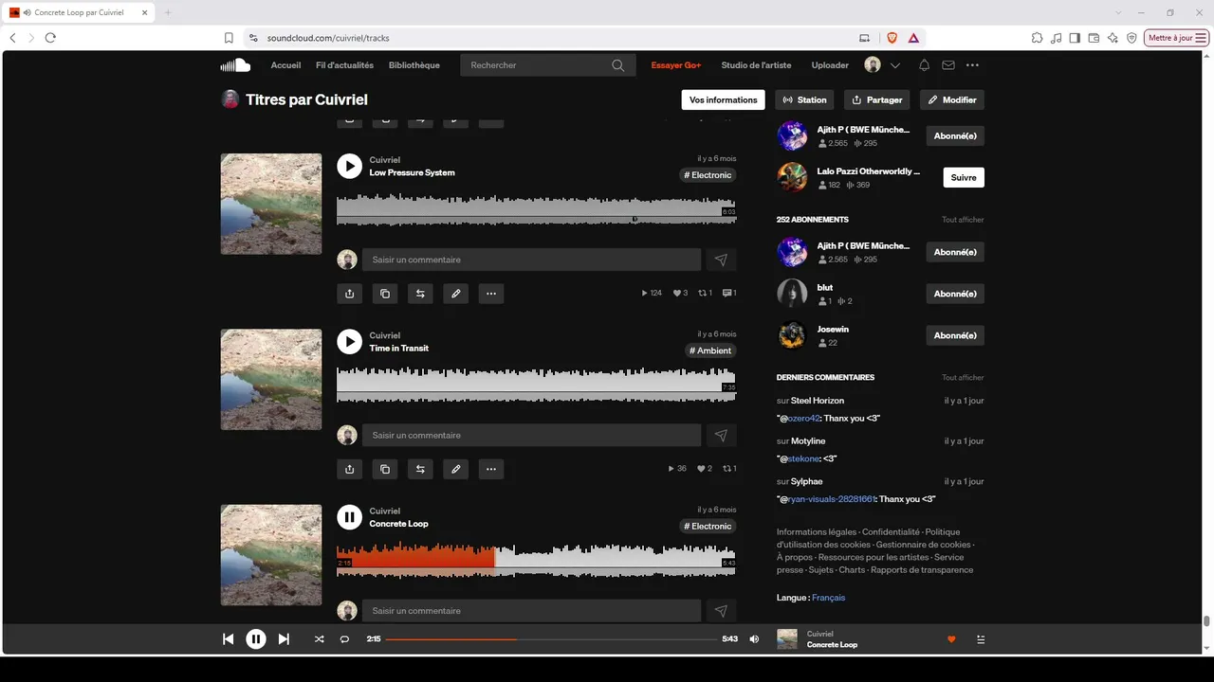1214x682 pixels.
Task: Bookmark this page in address bar
Action: tap(229, 38)
